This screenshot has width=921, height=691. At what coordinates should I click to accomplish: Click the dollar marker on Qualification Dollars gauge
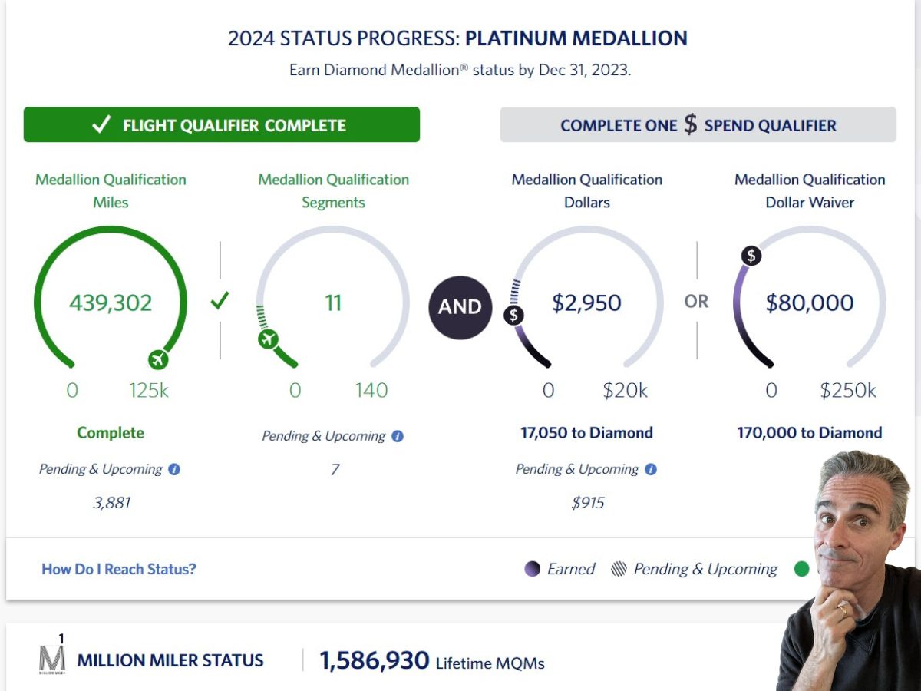pyautogui.click(x=513, y=315)
